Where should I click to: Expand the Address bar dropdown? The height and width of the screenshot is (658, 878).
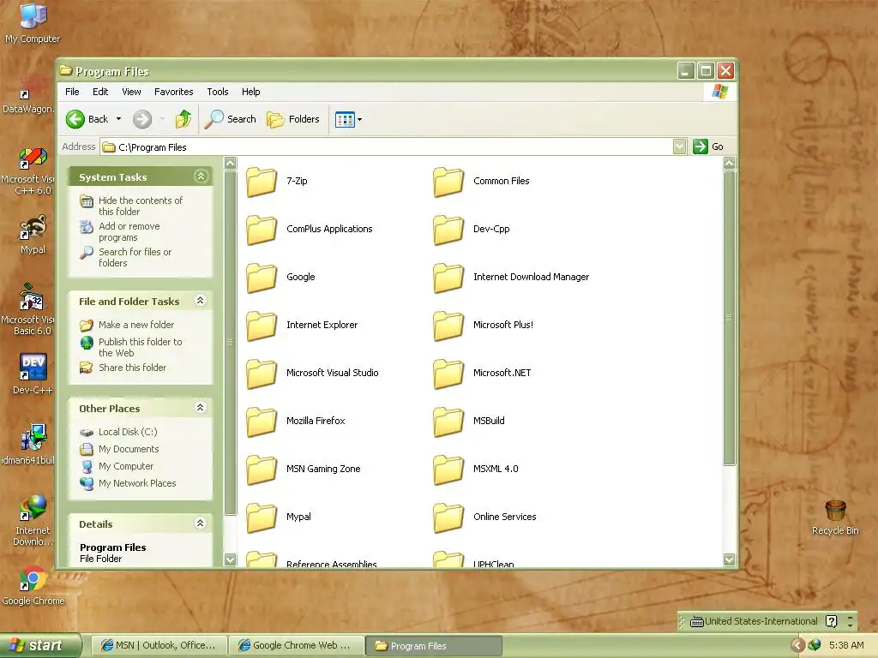679,147
